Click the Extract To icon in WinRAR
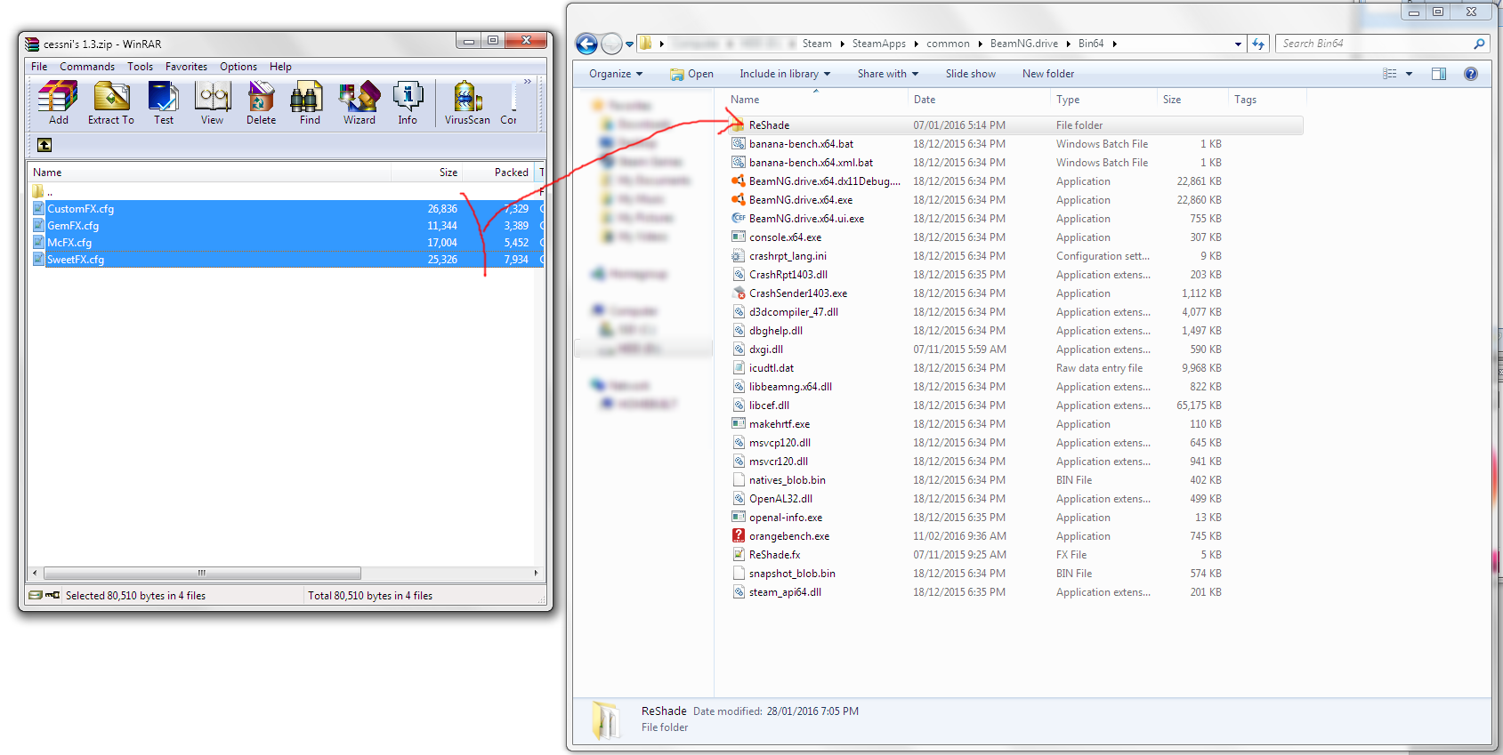 tap(111, 102)
